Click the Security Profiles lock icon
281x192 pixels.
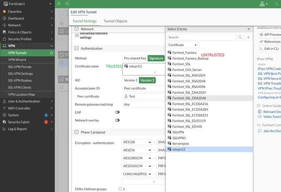[x=4, y=39]
